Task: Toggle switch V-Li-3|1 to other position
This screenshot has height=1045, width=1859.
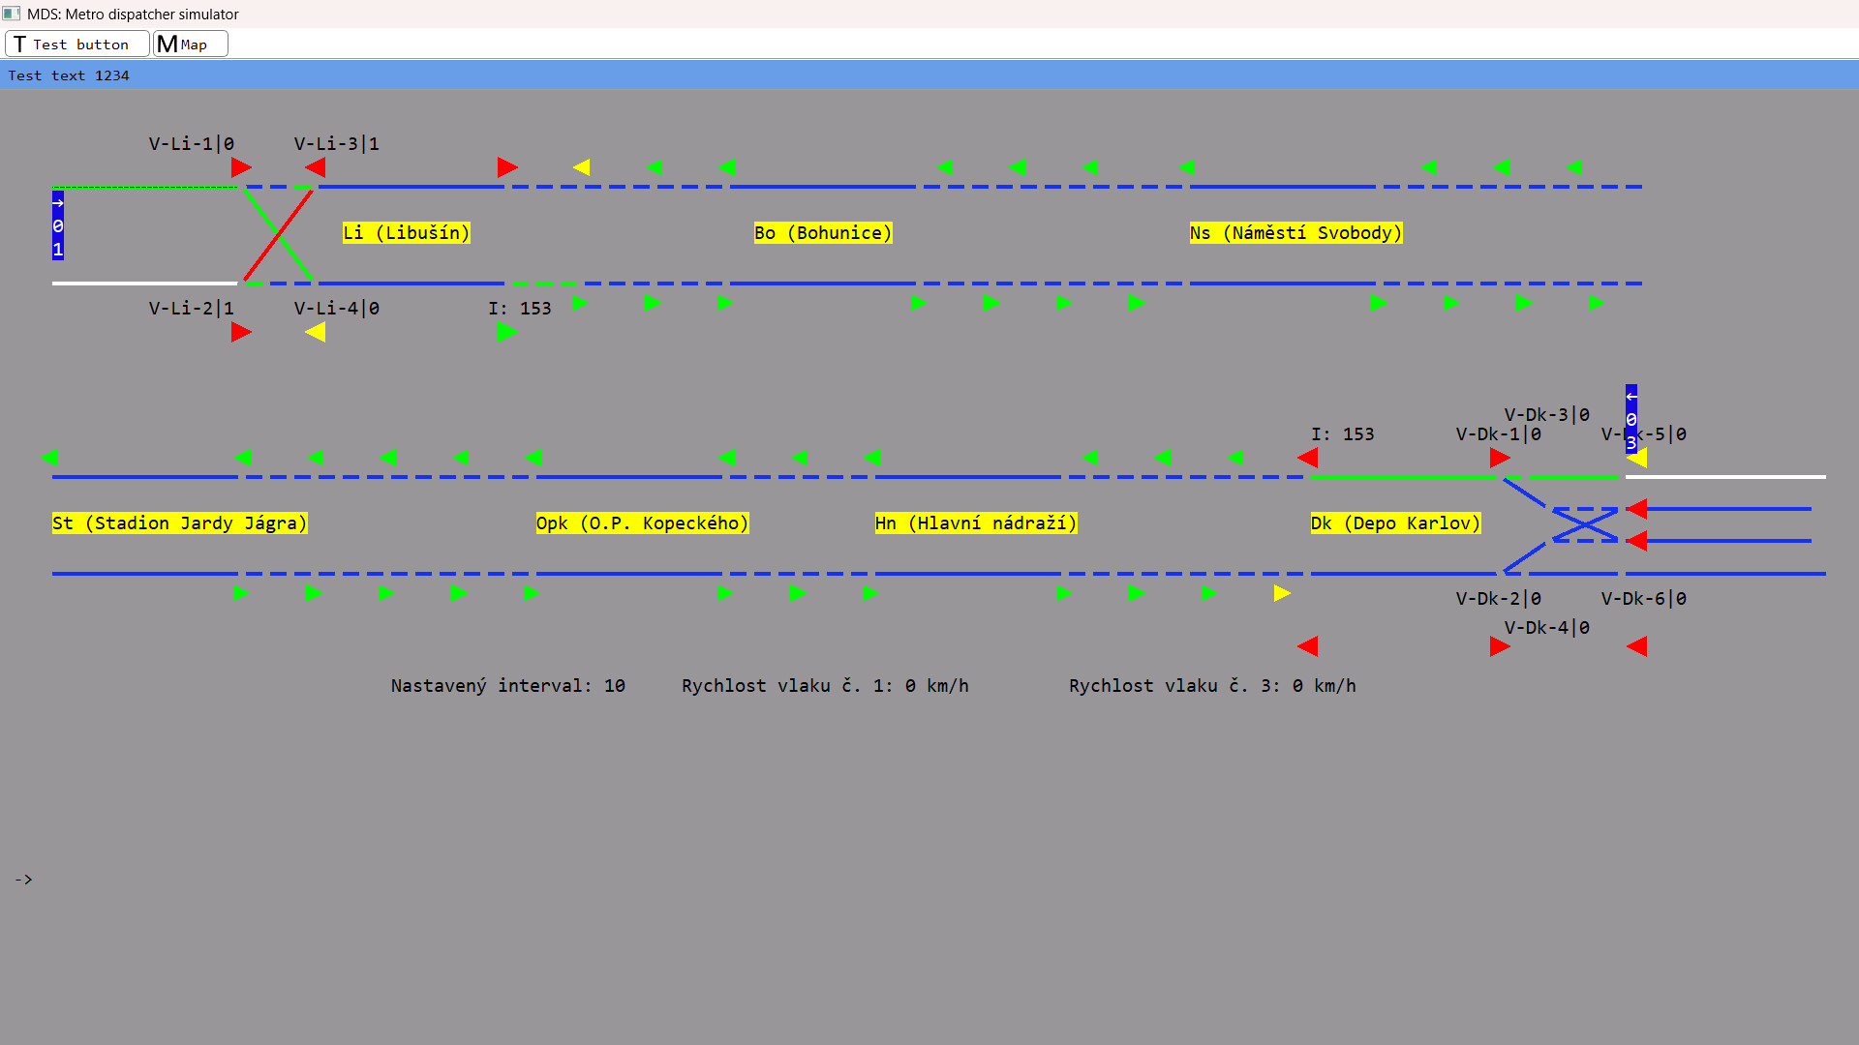Action: point(336,143)
